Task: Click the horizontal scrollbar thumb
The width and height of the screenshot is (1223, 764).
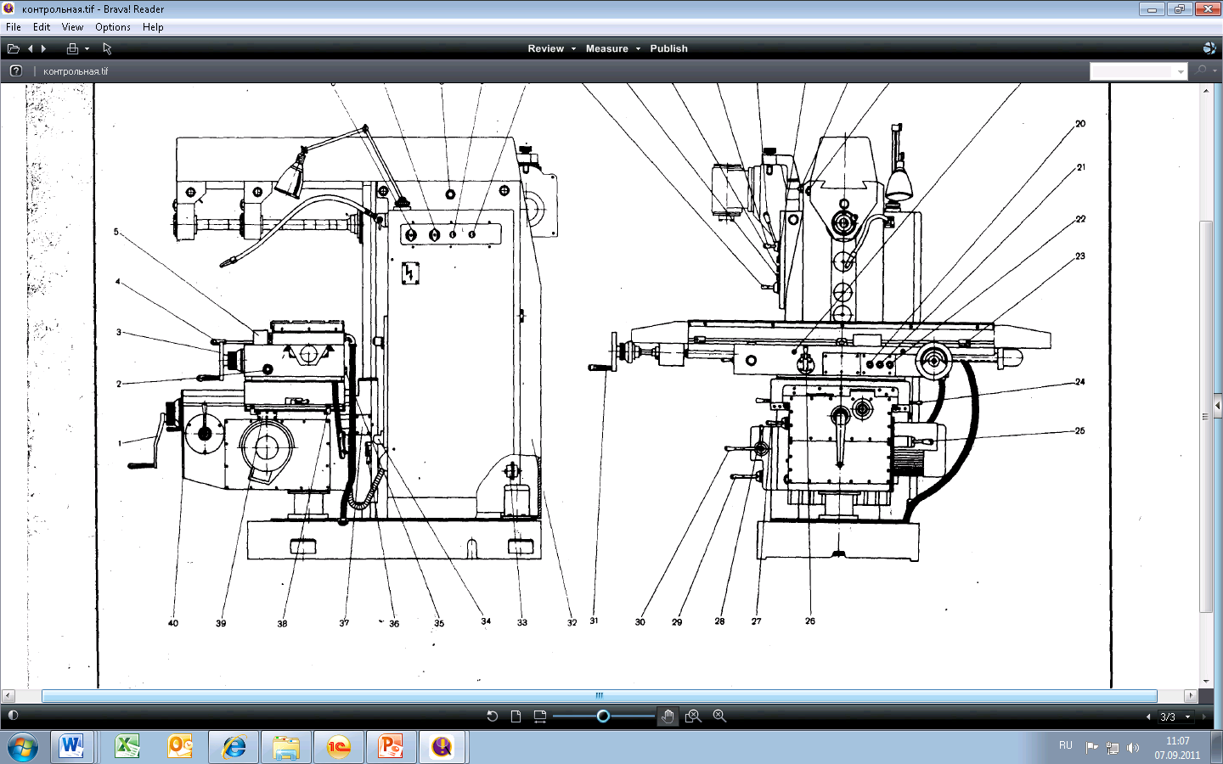Action: 600,696
